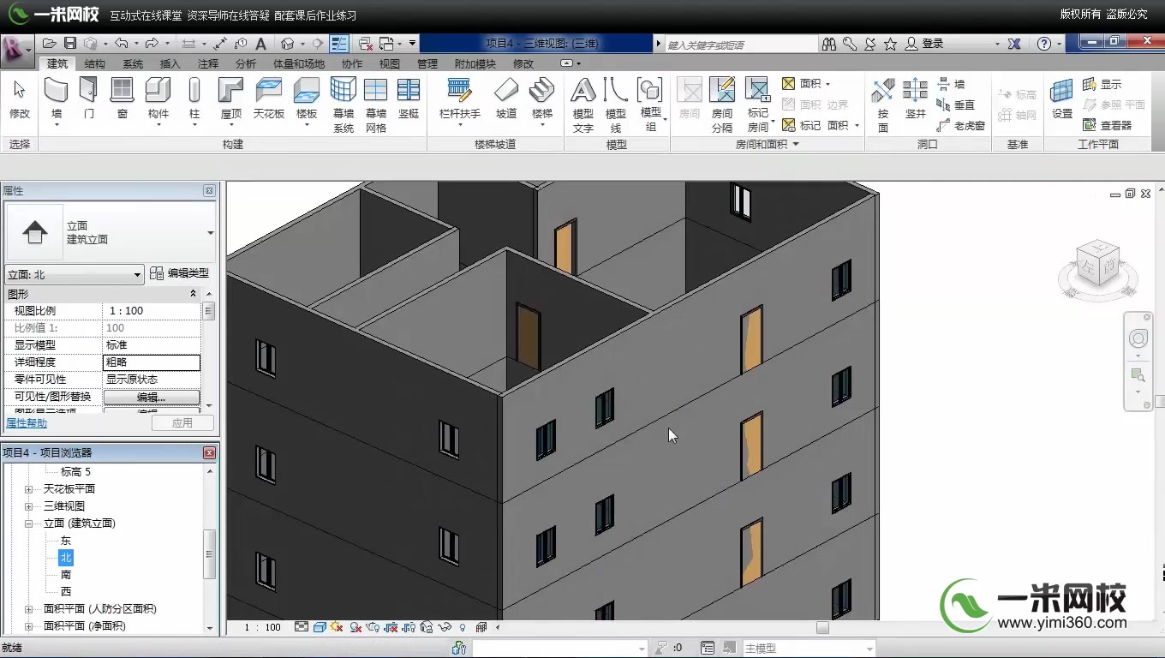The image size is (1165, 658).
Task: Select the 模型线 model line tool
Action: tap(616, 105)
